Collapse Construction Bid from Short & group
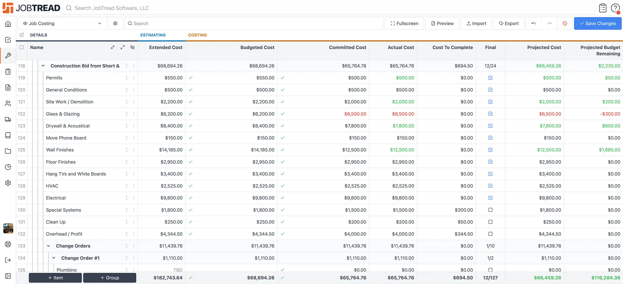Screen dimensions: 623x284 43,66
